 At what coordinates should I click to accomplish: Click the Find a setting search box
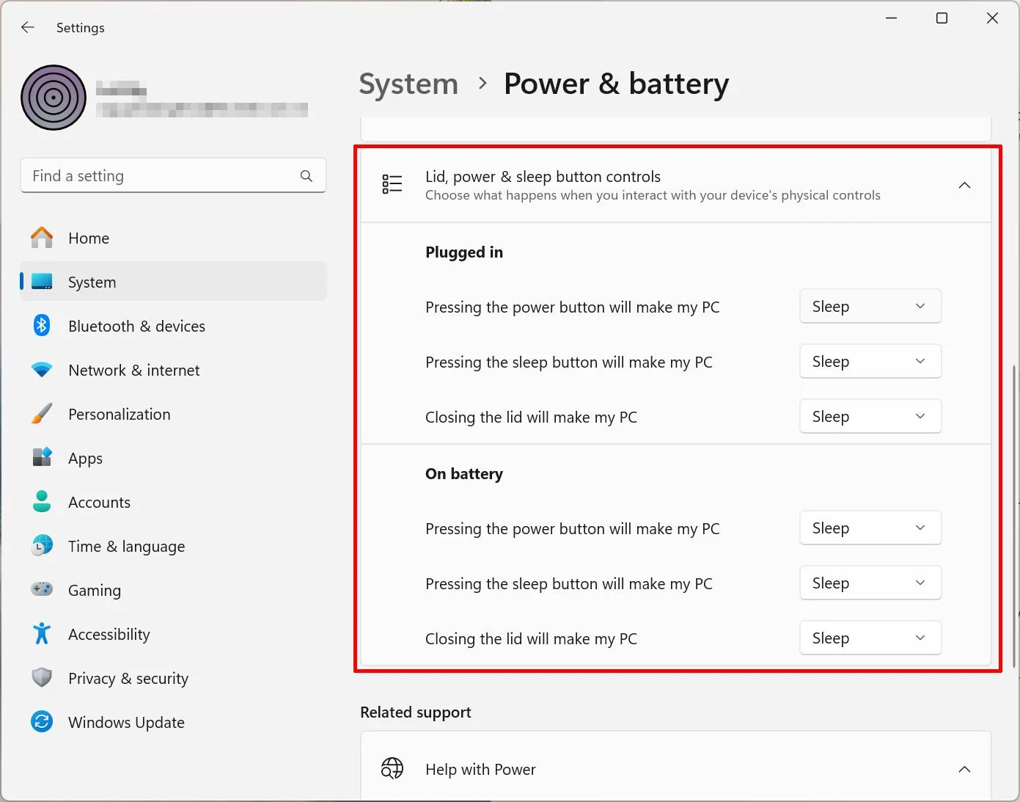173,175
